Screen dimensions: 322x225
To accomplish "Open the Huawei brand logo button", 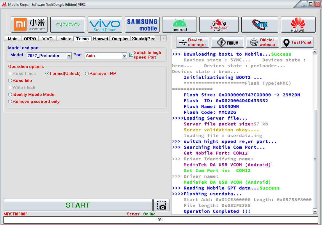I will [298, 25].
